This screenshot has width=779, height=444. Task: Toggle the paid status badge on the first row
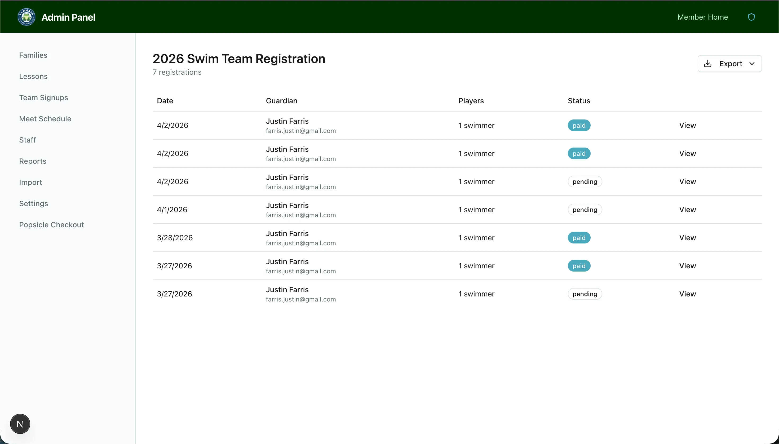pos(579,125)
